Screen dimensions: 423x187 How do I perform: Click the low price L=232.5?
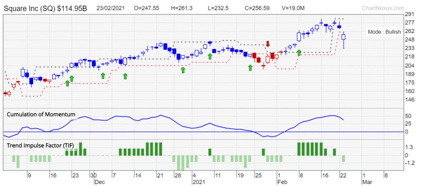click(218, 8)
